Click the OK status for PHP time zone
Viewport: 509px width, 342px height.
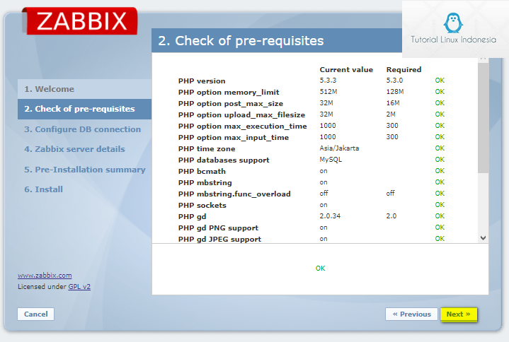click(x=440, y=148)
